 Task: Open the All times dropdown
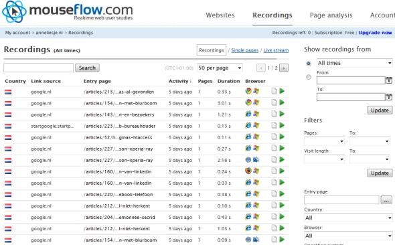coord(354,63)
